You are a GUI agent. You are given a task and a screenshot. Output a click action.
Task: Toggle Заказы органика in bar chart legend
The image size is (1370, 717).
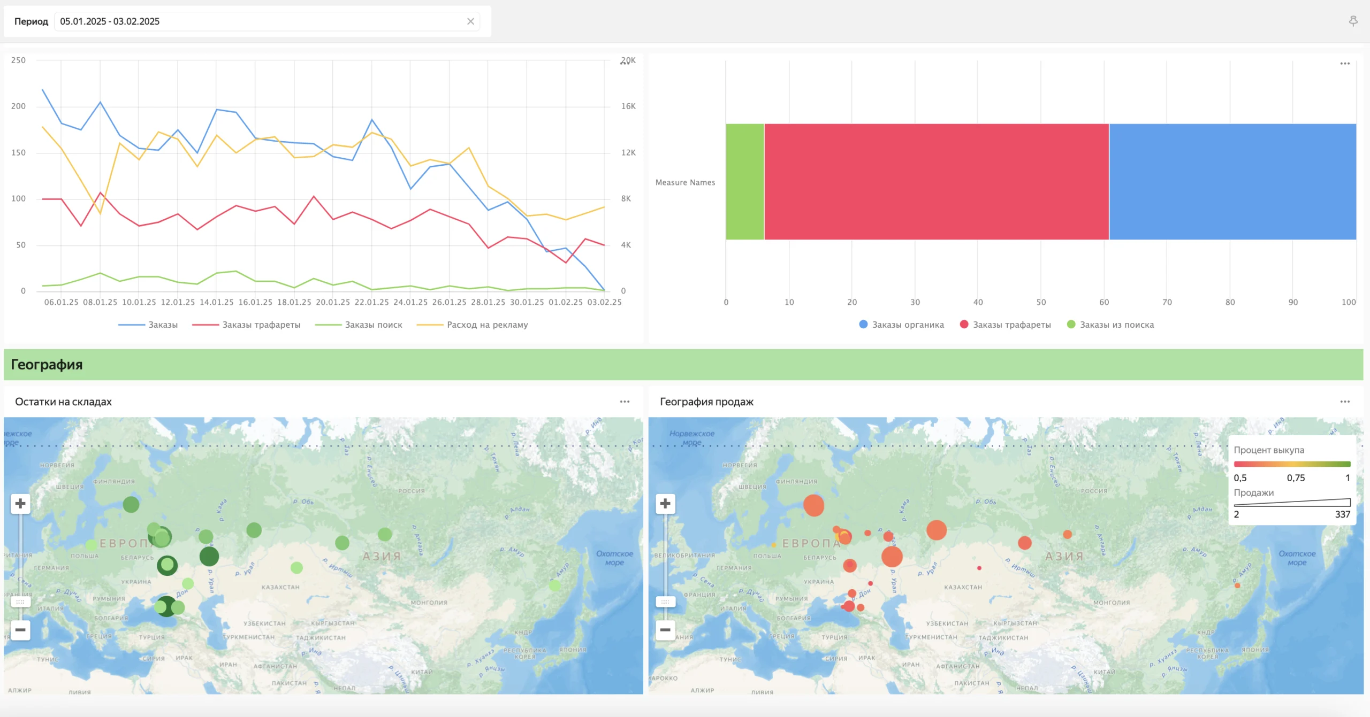pos(901,325)
